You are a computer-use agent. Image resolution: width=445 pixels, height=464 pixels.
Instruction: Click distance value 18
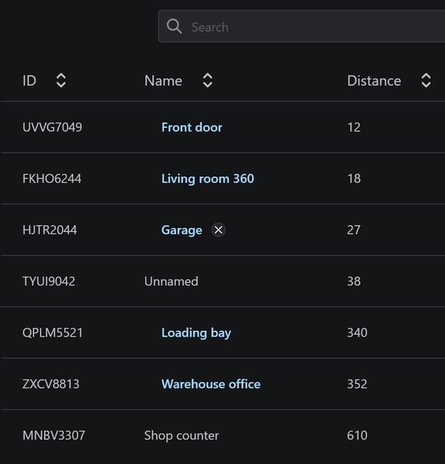point(354,179)
